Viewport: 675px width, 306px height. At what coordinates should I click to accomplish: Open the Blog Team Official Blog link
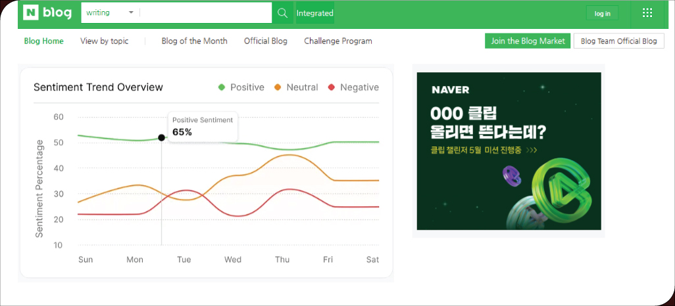point(618,41)
